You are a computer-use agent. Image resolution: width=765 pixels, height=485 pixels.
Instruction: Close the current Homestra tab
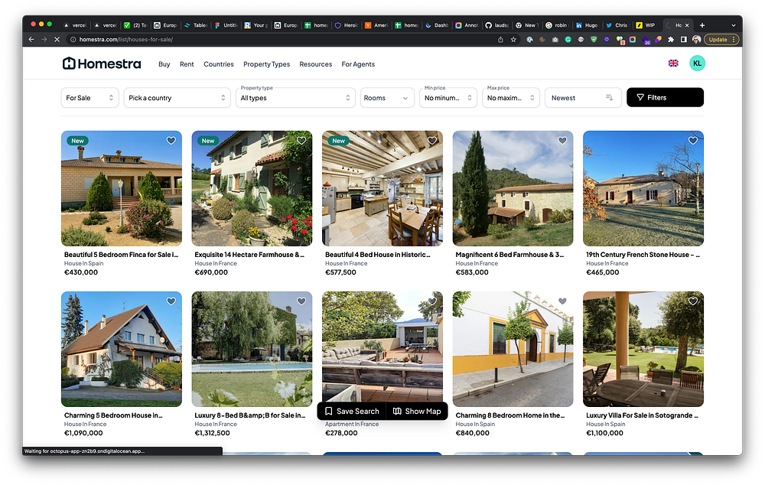[x=687, y=25]
